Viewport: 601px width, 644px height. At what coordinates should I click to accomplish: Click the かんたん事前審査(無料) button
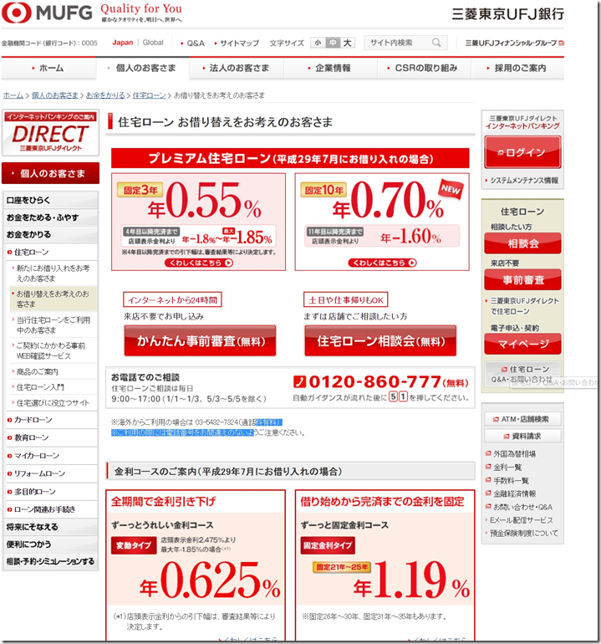pyautogui.click(x=201, y=341)
